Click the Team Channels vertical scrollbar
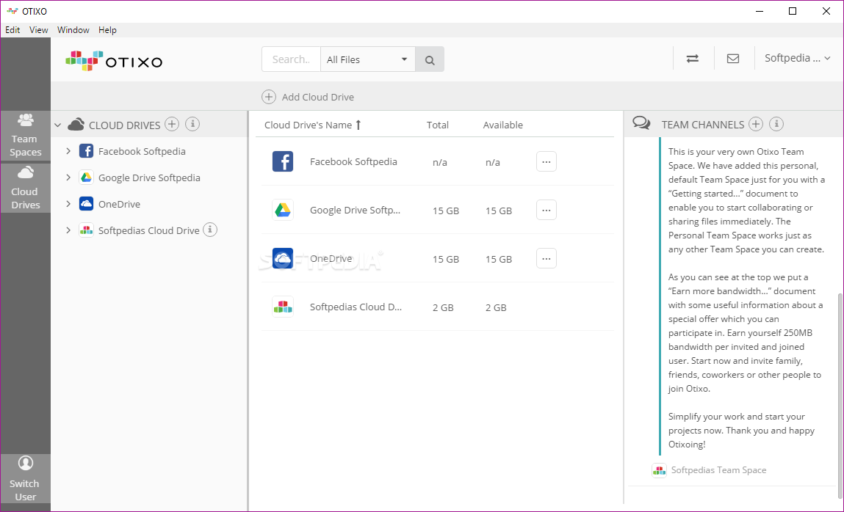844x512 pixels. (840, 395)
